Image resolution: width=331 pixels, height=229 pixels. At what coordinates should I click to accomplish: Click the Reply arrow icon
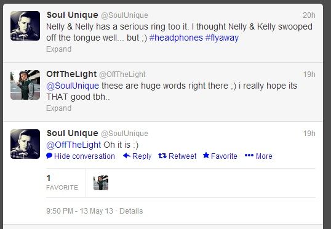(x=127, y=156)
